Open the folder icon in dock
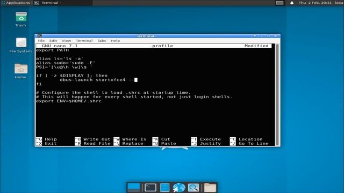 (x=210, y=188)
